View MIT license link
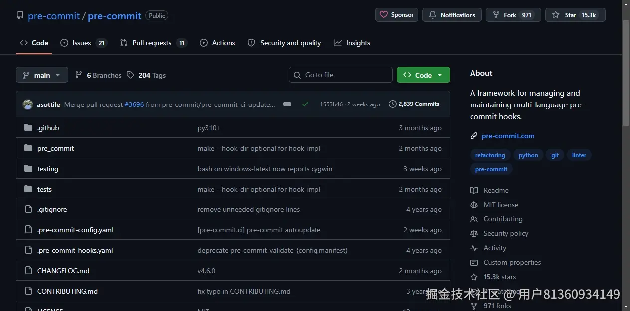Screen dimensions: 630x311 coord(494,205)
